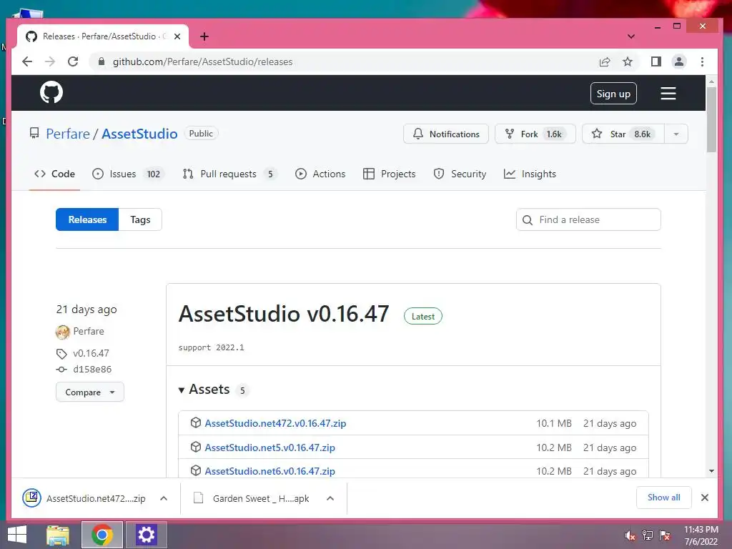Reload the releases page

coord(73,61)
